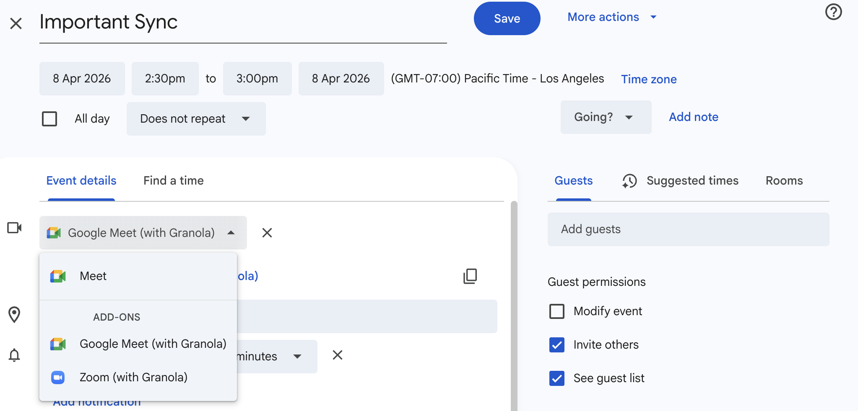Edit the Important Sync title field
The image size is (858, 411).
click(243, 23)
